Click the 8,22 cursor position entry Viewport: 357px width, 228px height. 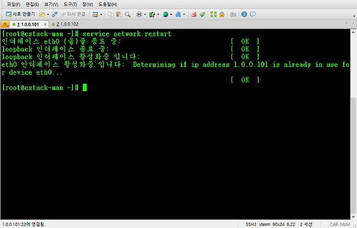click(x=291, y=225)
